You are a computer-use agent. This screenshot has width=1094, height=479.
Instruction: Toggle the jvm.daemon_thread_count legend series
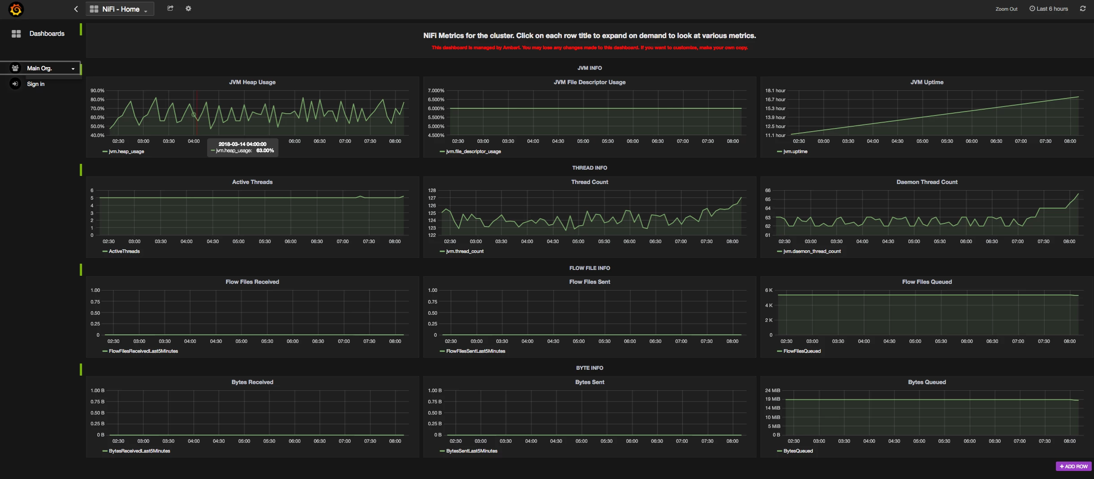(812, 252)
